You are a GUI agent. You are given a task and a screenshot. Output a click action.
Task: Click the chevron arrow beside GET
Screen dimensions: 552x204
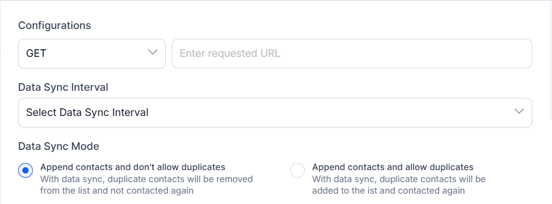[x=153, y=53]
